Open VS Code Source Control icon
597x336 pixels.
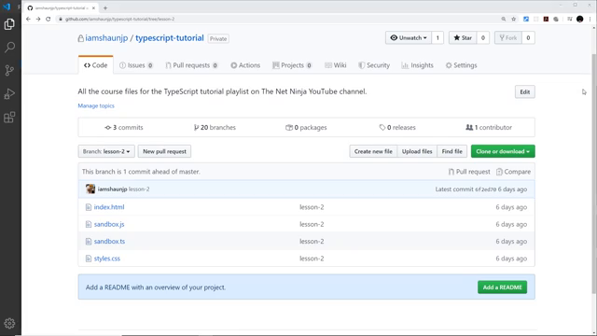[9, 71]
